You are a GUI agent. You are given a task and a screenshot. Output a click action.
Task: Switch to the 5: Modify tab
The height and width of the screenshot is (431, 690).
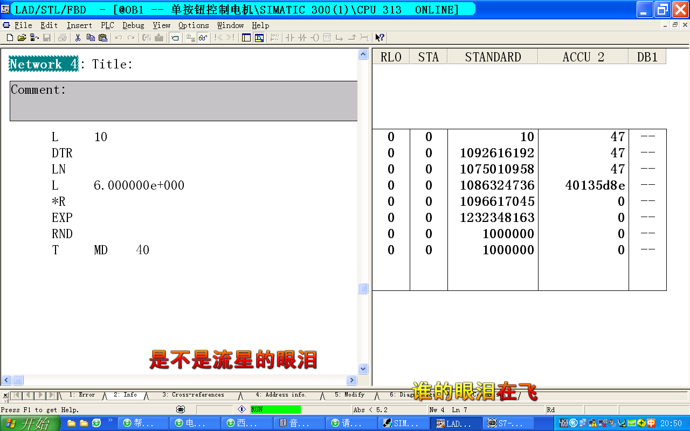(349, 395)
